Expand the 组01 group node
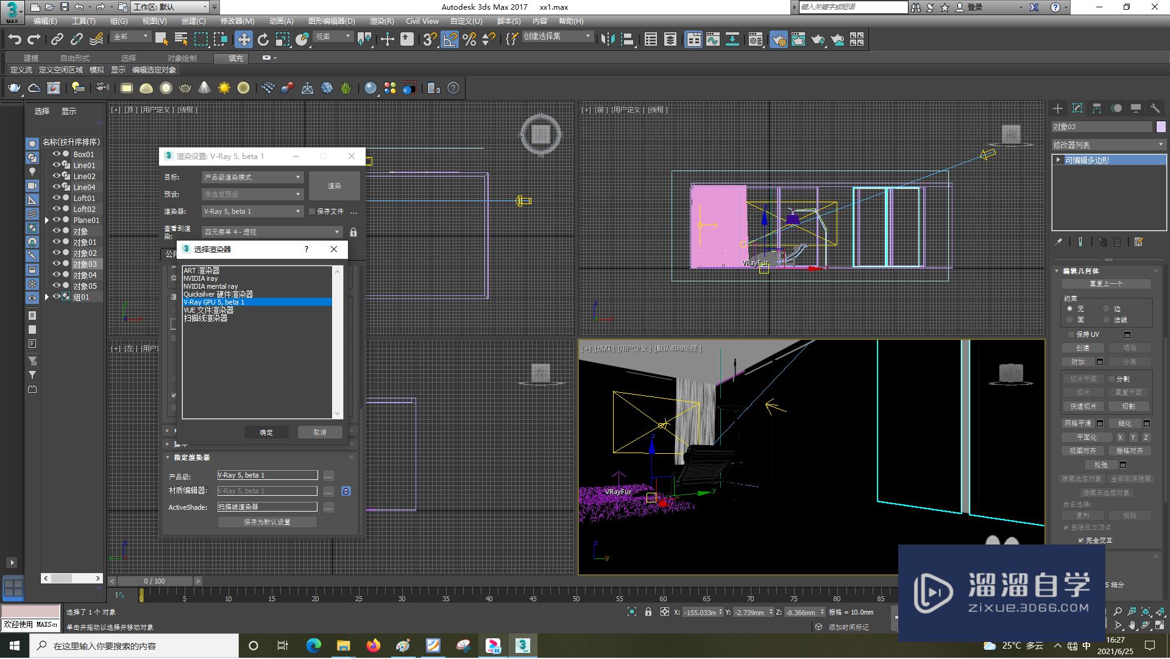1170x659 pixels. pos(47,297)
